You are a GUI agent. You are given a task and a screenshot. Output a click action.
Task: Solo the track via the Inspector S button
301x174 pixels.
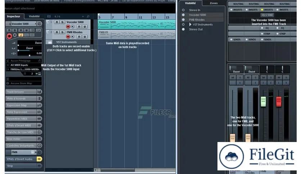point(15,30)
